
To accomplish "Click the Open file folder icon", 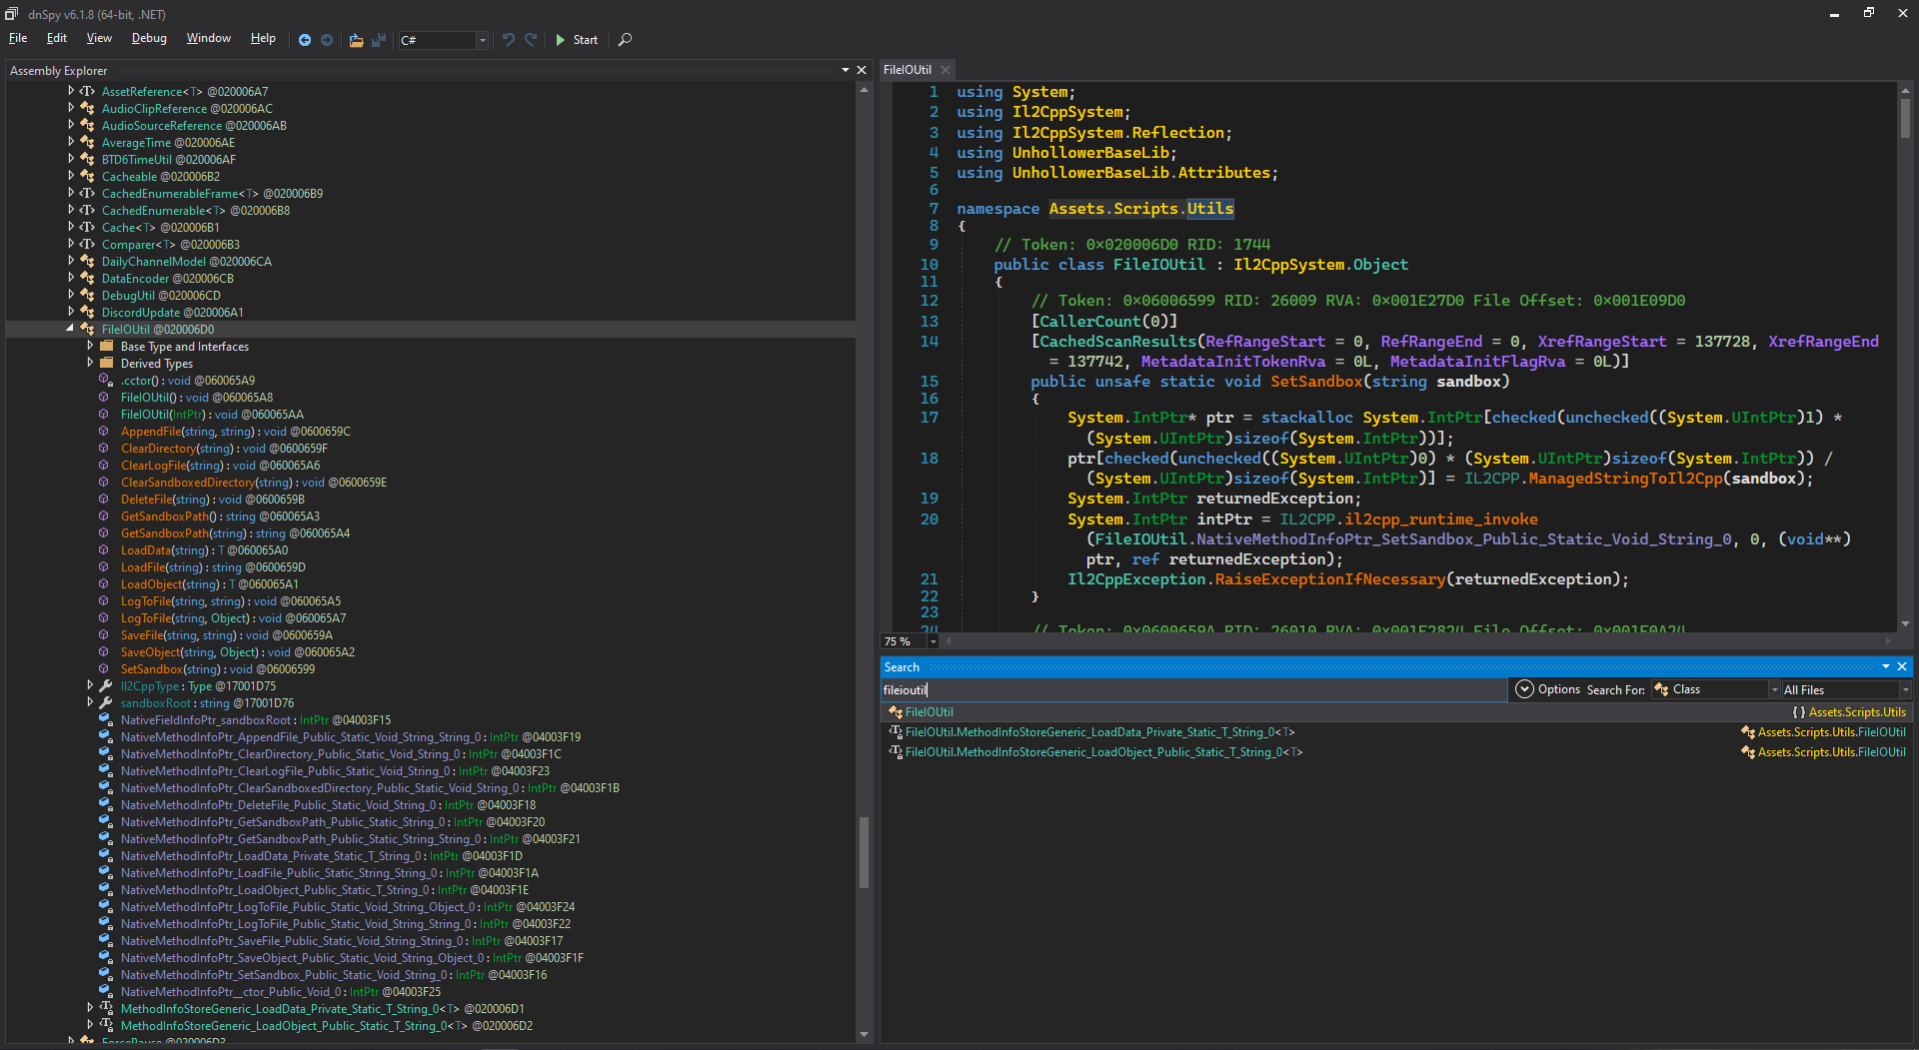I will (356, 40).
